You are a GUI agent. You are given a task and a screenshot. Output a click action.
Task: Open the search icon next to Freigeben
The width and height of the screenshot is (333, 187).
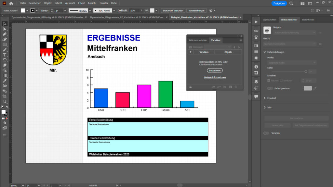(291, 3)
